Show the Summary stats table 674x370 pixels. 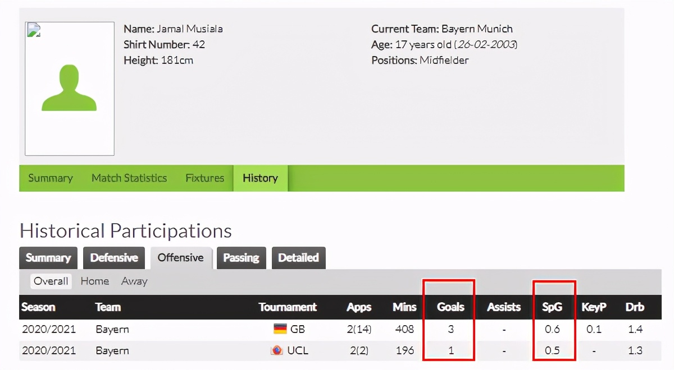pyautogui.click(x=48, y=258)
